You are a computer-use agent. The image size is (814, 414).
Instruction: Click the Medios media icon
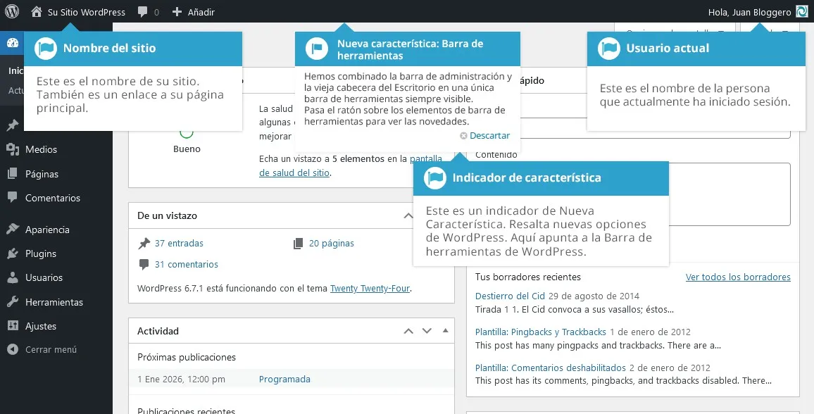13,149
